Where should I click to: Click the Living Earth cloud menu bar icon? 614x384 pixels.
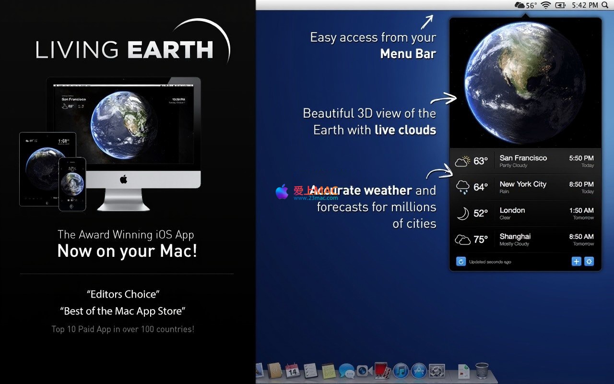(x=520, y=5)
